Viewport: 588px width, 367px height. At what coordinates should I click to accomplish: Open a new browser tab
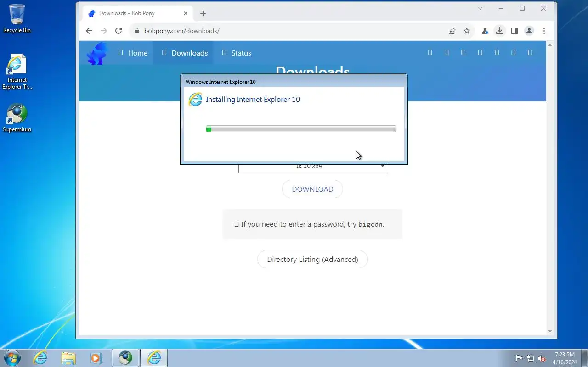coord(203,13)
